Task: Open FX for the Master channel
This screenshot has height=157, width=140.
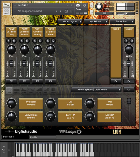Action: tap(129, 81)
